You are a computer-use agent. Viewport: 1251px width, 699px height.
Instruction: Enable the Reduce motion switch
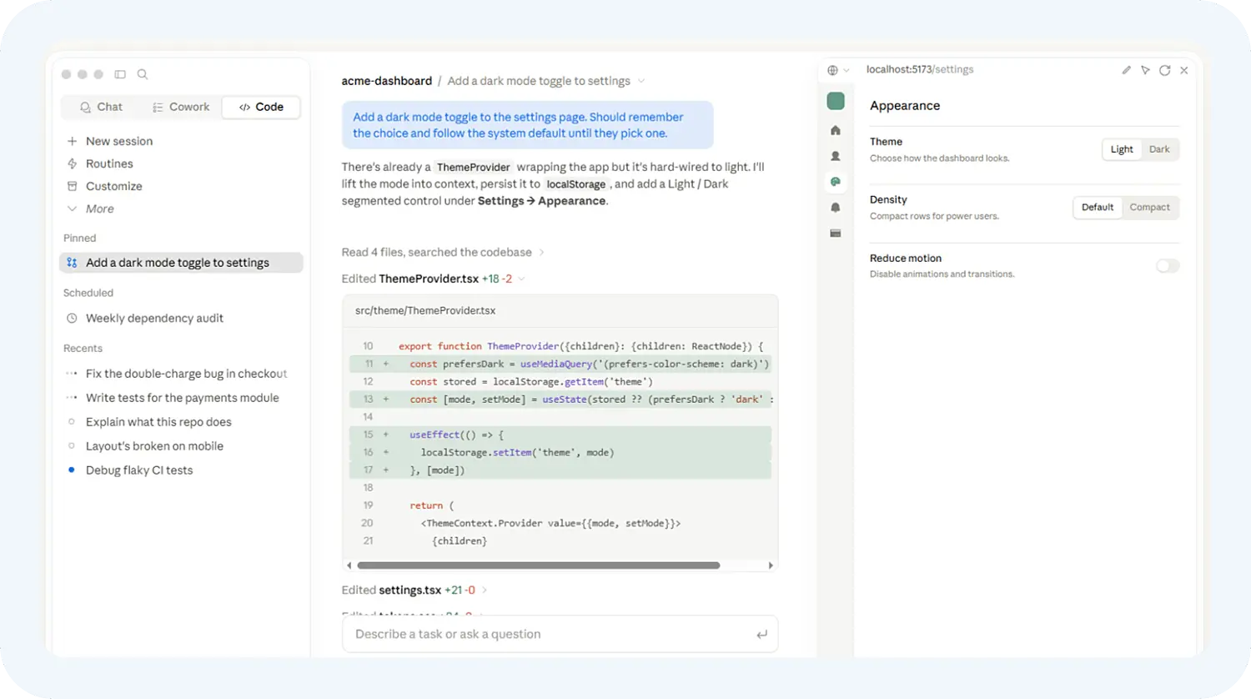click(1168, 266)
